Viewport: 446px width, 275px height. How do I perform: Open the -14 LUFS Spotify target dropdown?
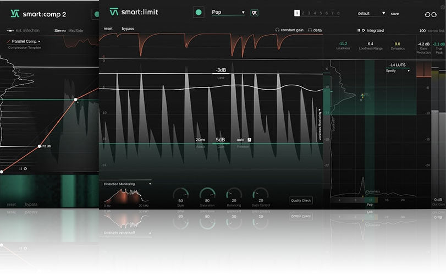[x=398, y=68]
